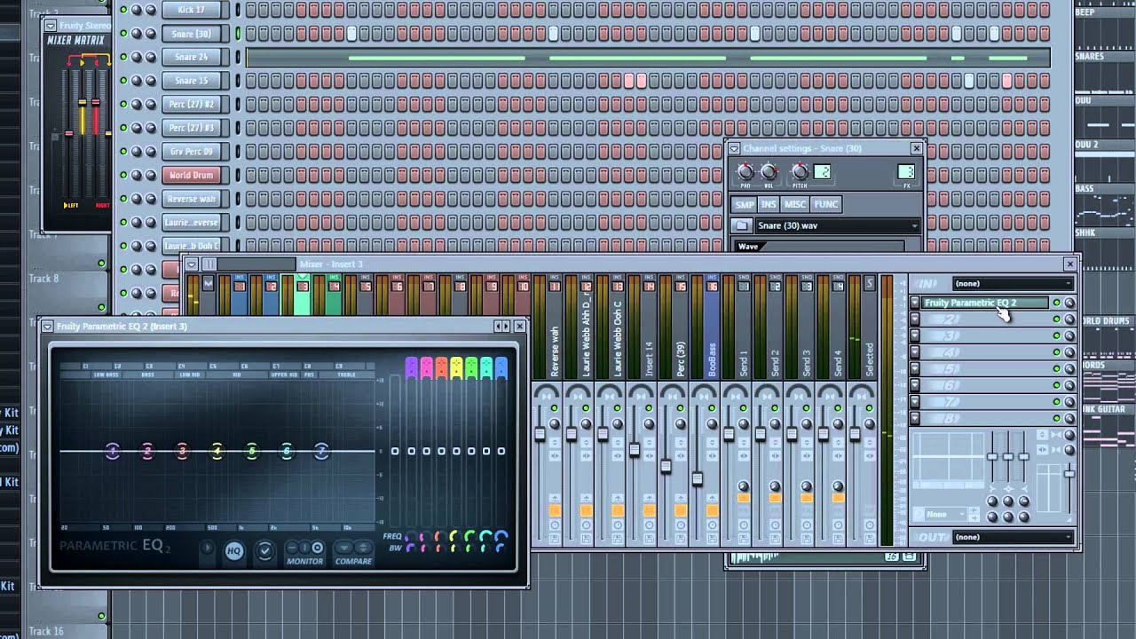Image resolution: width=1136 pixels, height=639 pixels.
Task: Open the Reverse wah channel button
Action: (x=191, y=199)
